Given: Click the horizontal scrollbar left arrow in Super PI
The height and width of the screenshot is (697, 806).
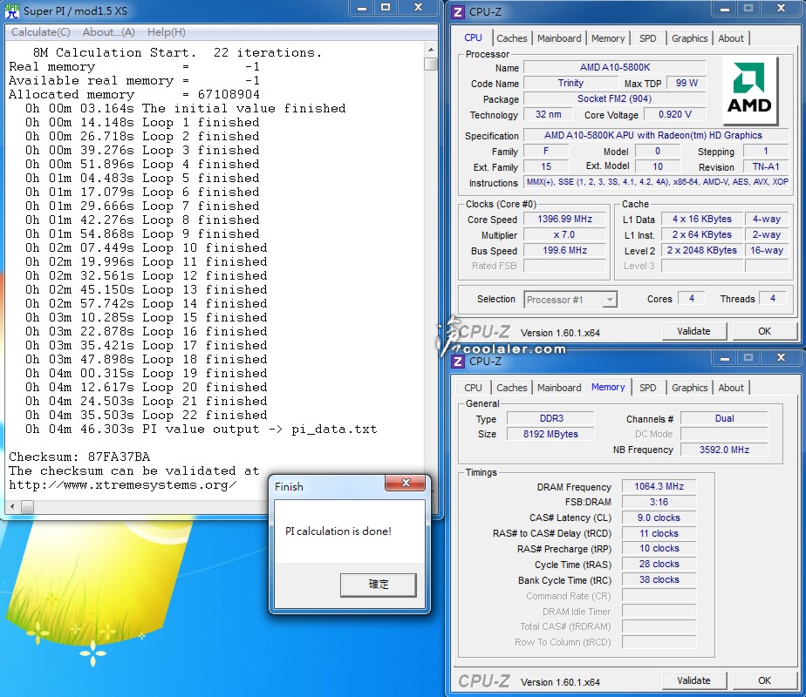Looking at the screenshot, I should (x=12, y=507).
